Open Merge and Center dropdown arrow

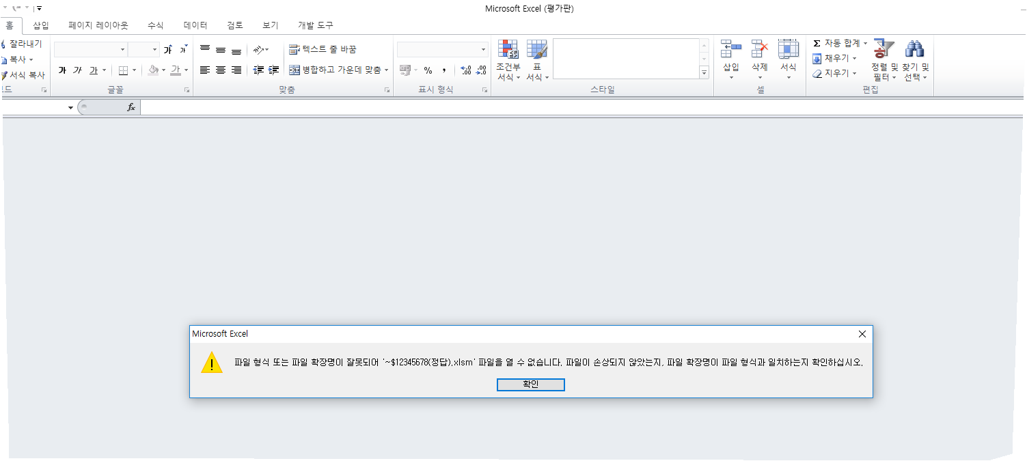tap(386, 70)
